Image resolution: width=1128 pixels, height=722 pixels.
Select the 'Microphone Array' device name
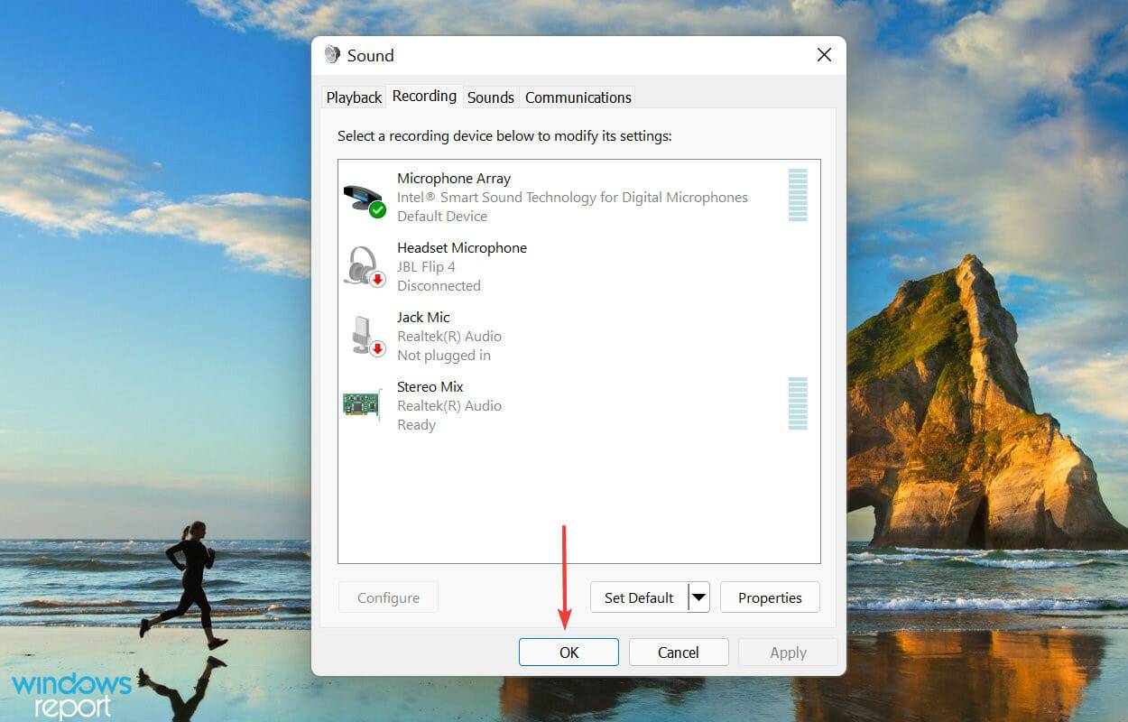pos(454,179)
